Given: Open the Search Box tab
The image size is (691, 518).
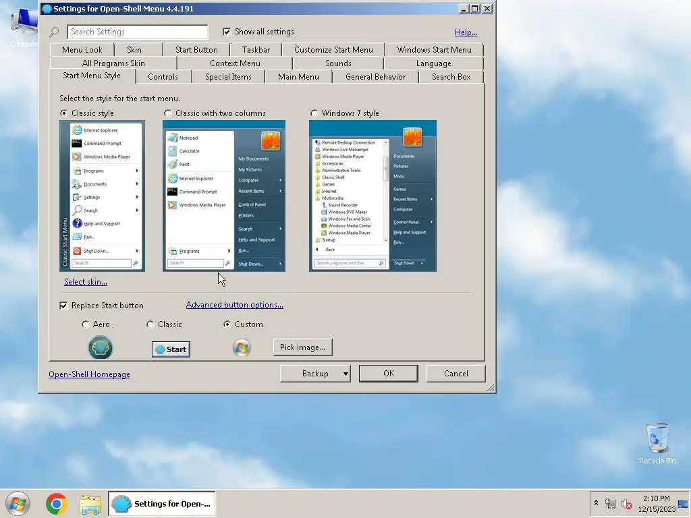Looking at the screenshot, I should (x=451, y=77).
